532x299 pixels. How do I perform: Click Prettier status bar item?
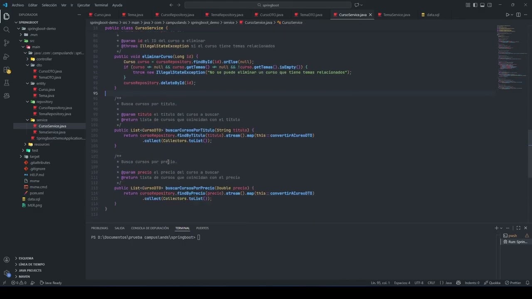[513, 283]
